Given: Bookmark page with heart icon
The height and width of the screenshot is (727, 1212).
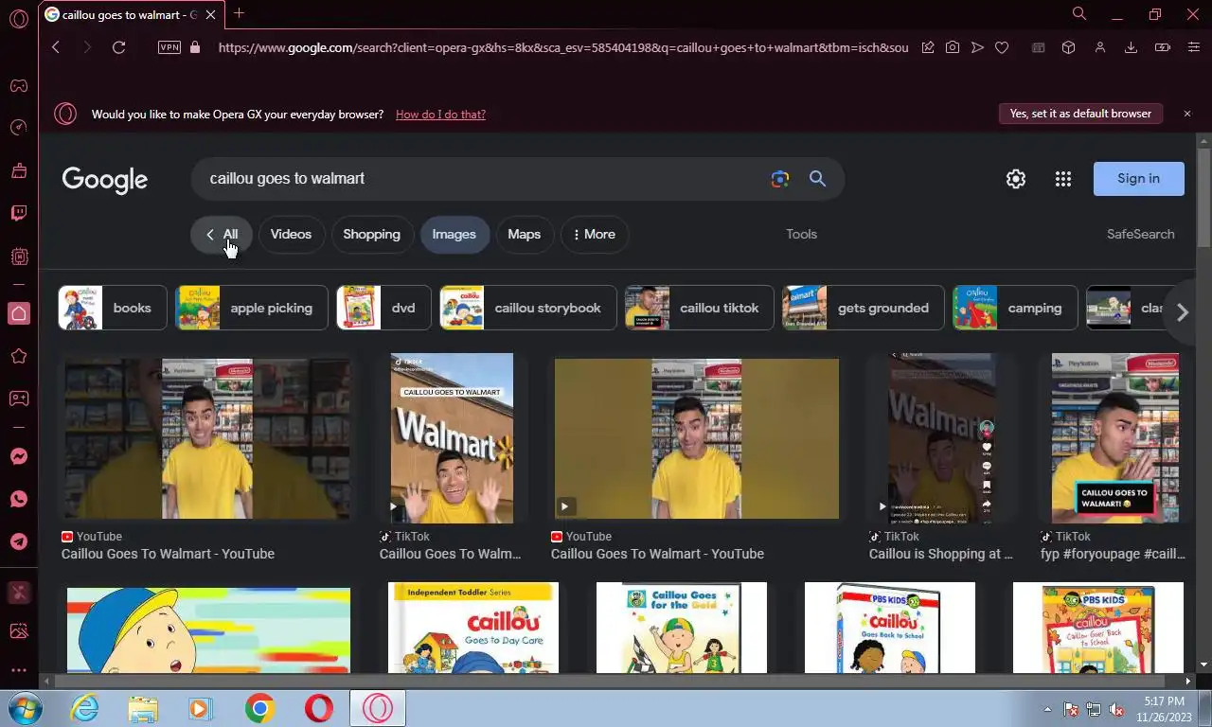Looking at the screenshot, I should (1002, 47).
